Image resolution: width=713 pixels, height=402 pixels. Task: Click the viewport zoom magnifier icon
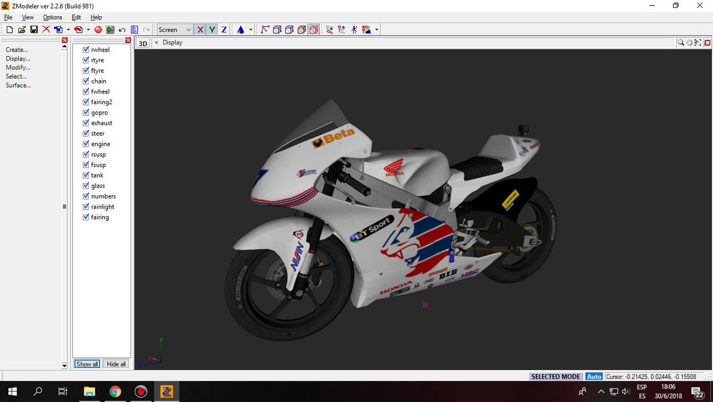click(x=681, y=42)
